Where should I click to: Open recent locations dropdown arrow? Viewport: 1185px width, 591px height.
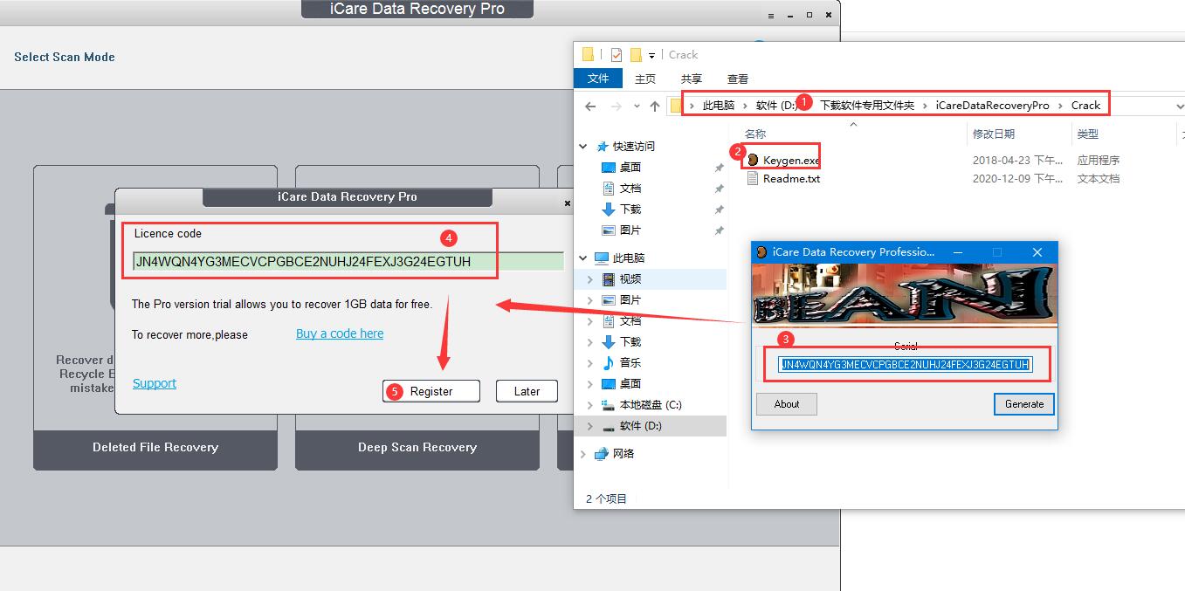coord(637,107)
